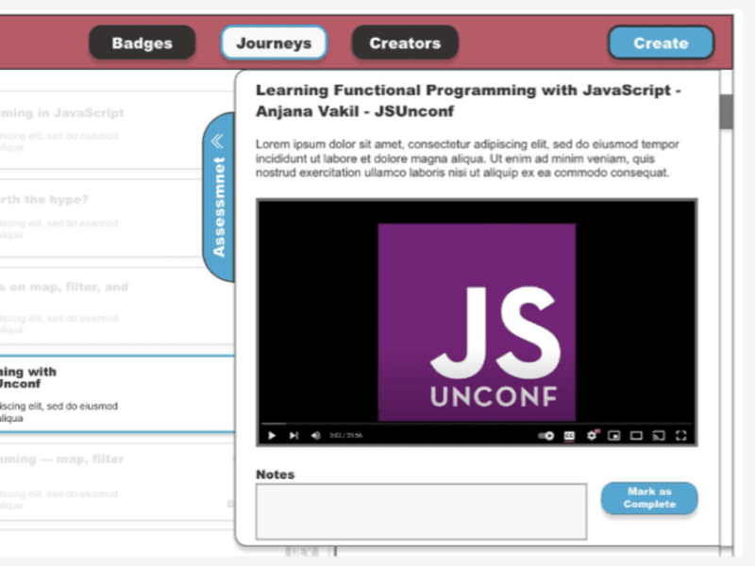Select the 's on map, filter, and' list item
Viewport: 755px width, 566px height.
117,306
